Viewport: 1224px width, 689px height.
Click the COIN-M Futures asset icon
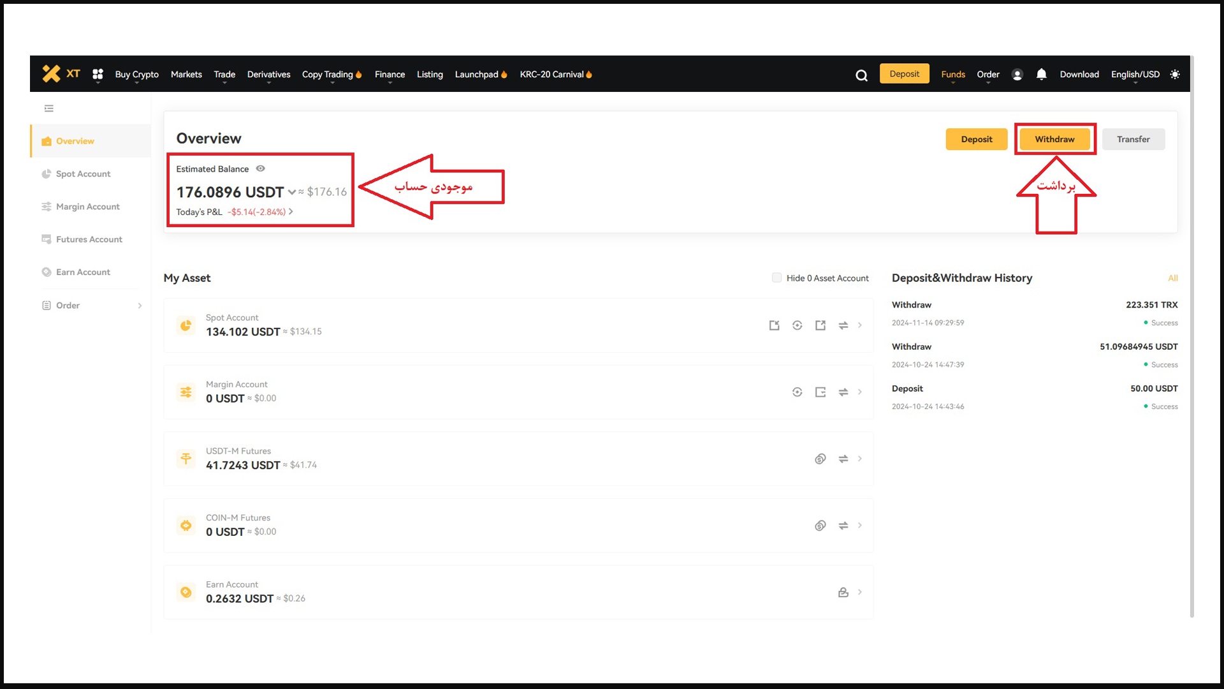[x=186, y=526]
